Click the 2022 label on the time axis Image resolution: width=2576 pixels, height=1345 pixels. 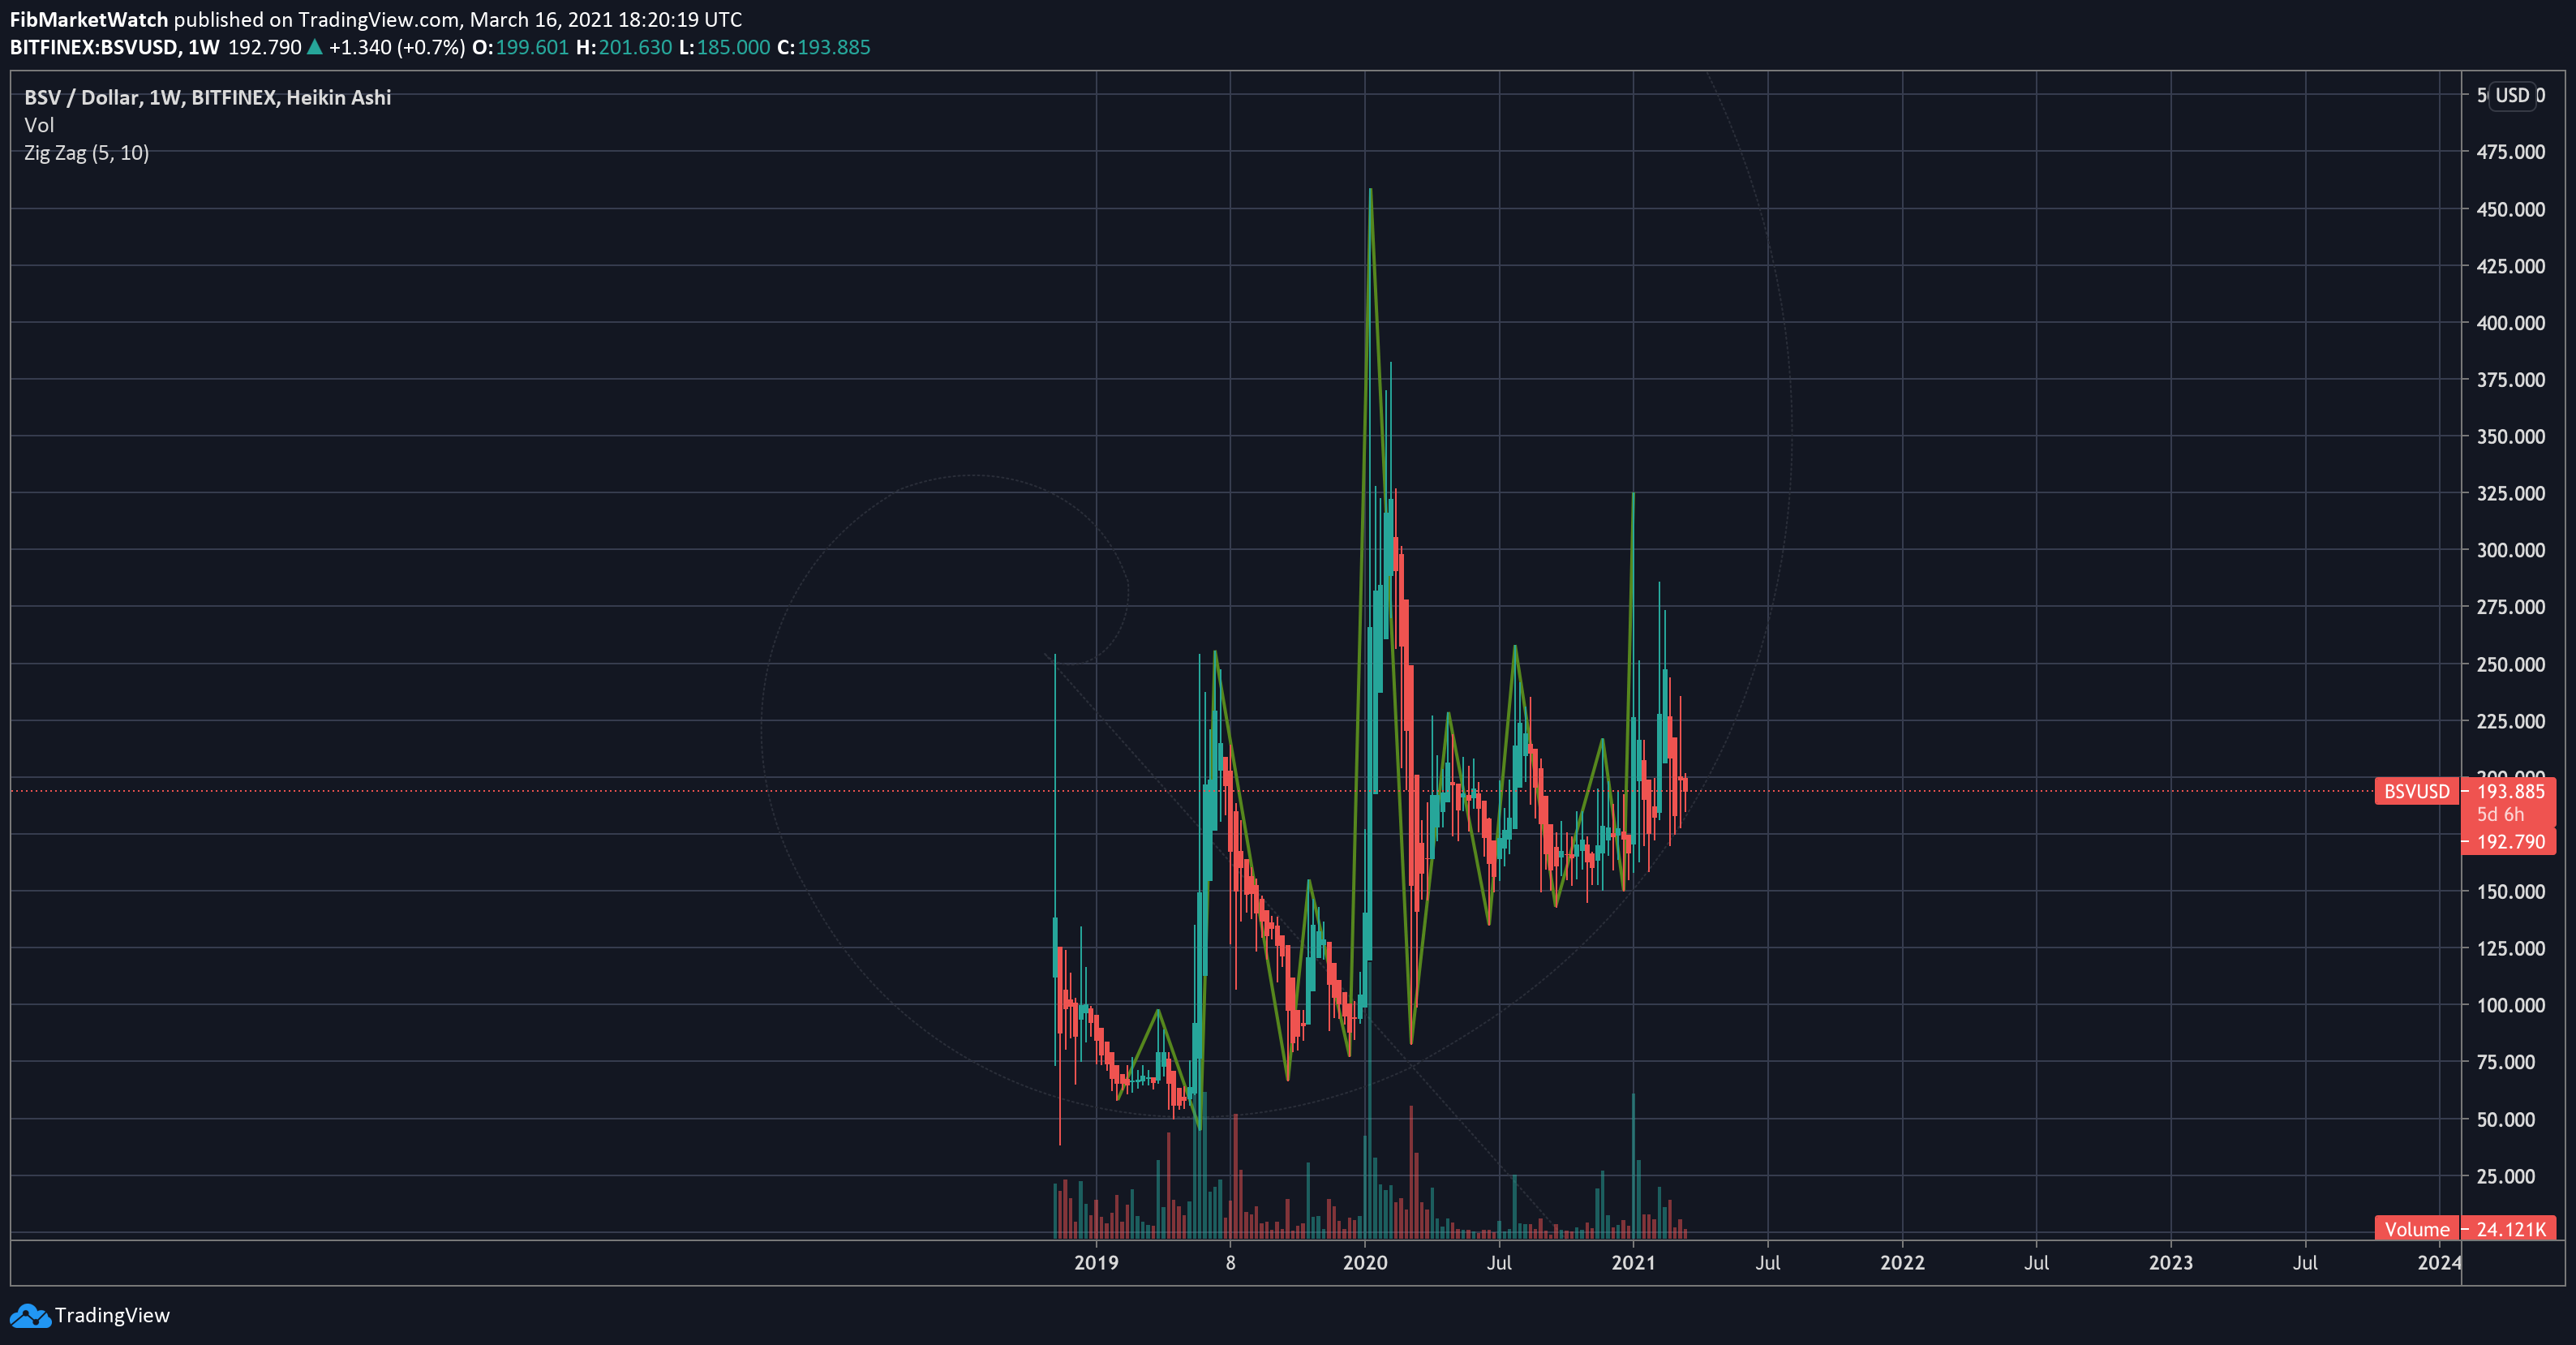click(1902, 1262)
